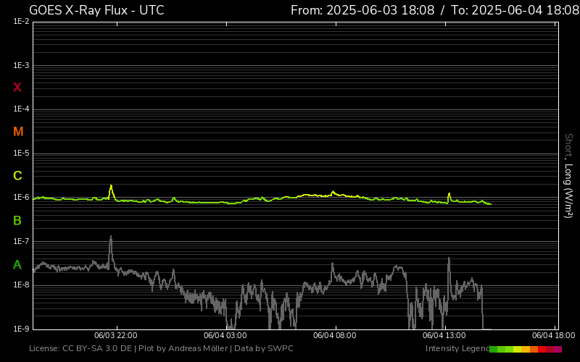Select the 06/04 03:00 time axis label
This screenshot has width=580, height=362.
point(225,335)
